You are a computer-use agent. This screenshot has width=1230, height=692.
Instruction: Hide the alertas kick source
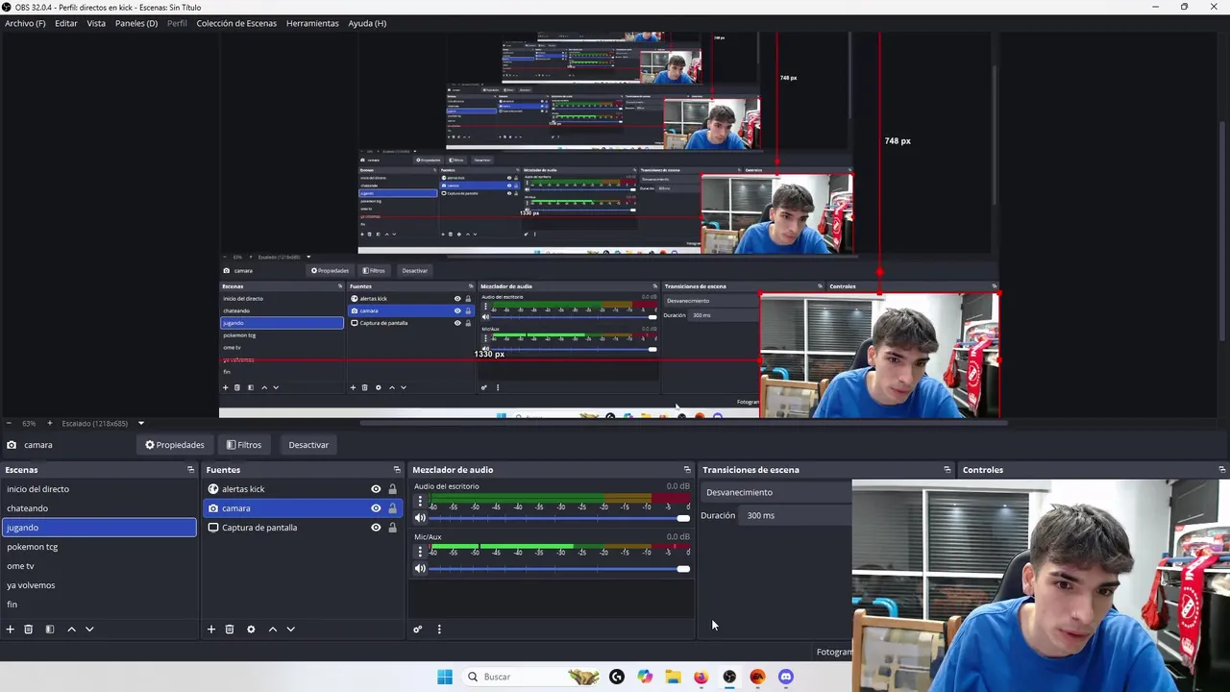376,489
